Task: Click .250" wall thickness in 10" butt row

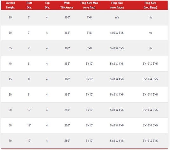Action: tap(67, 110)
